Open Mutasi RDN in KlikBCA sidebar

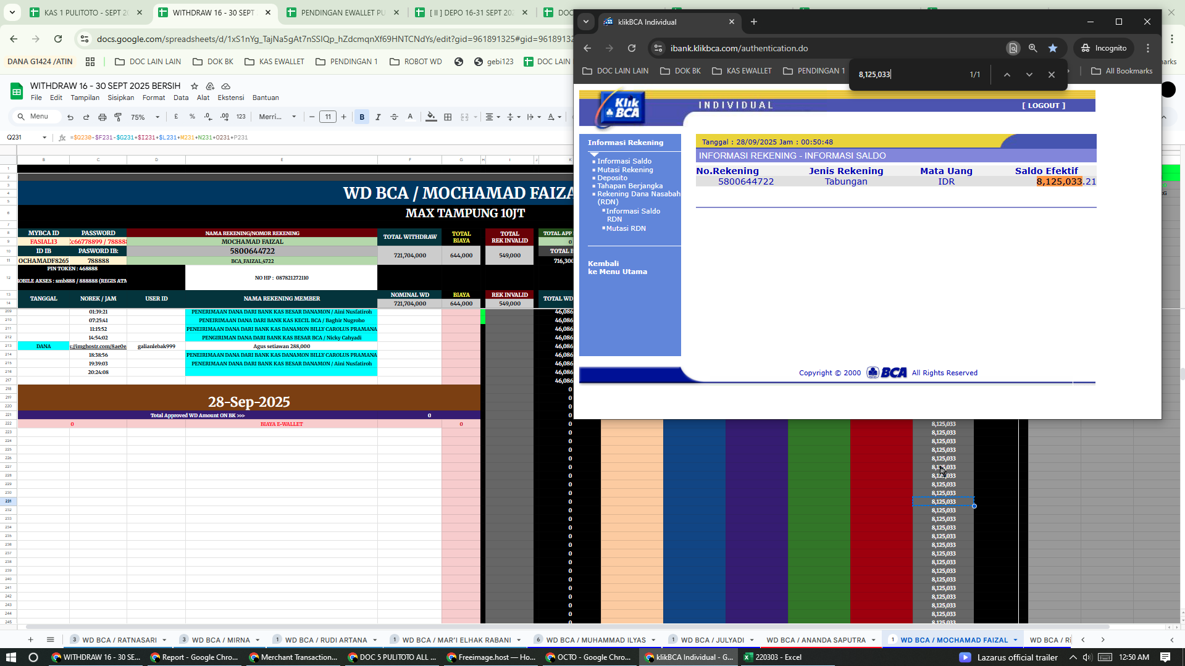pyautogui.click(x=626, y=228)
